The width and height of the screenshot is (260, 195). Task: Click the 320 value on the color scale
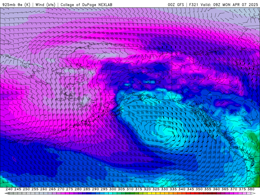(147, 189)
